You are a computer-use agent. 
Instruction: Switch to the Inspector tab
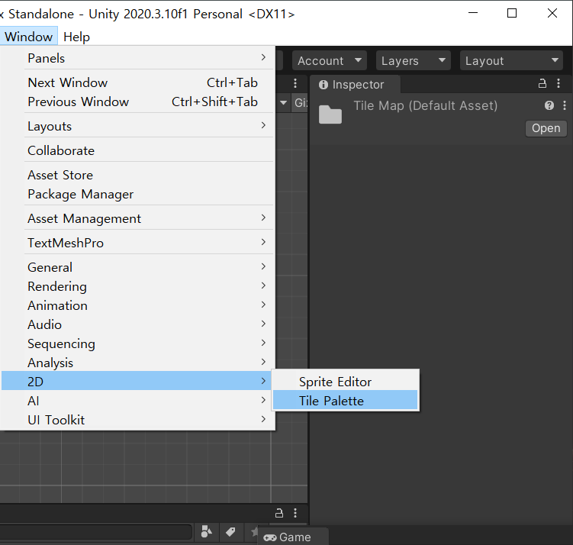355,85
